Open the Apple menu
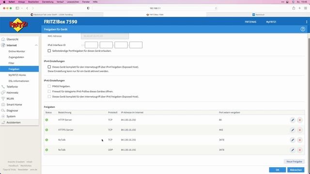 4,2
